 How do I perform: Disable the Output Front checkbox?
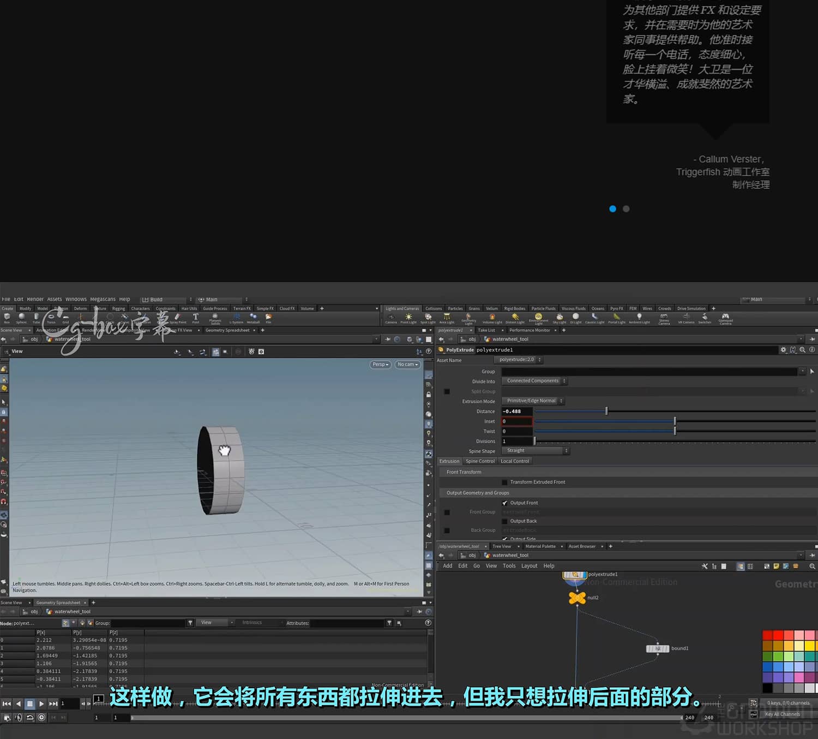point(506,503)
